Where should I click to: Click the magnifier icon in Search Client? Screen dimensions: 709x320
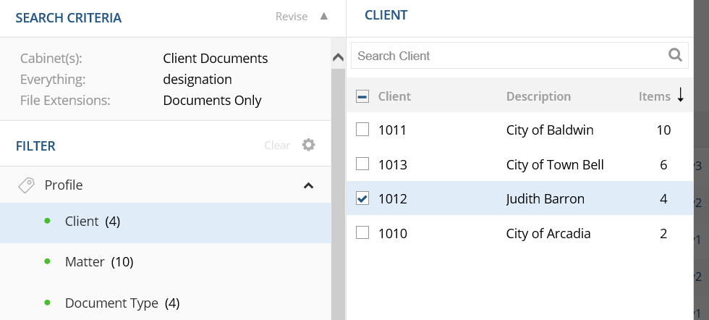point(675,55)
